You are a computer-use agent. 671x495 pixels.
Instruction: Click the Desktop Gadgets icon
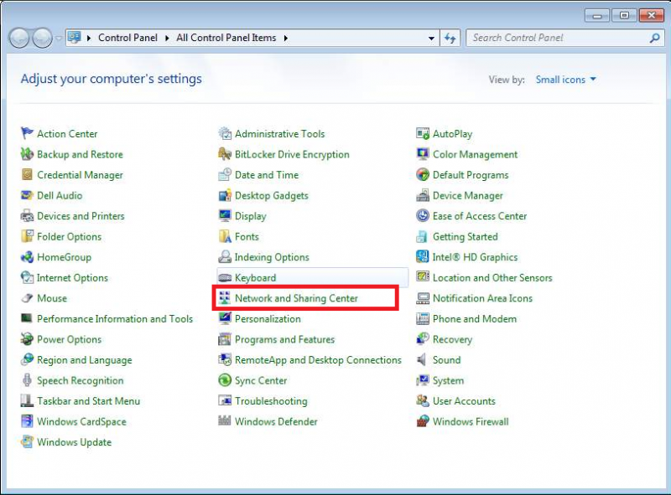point(225,195)
